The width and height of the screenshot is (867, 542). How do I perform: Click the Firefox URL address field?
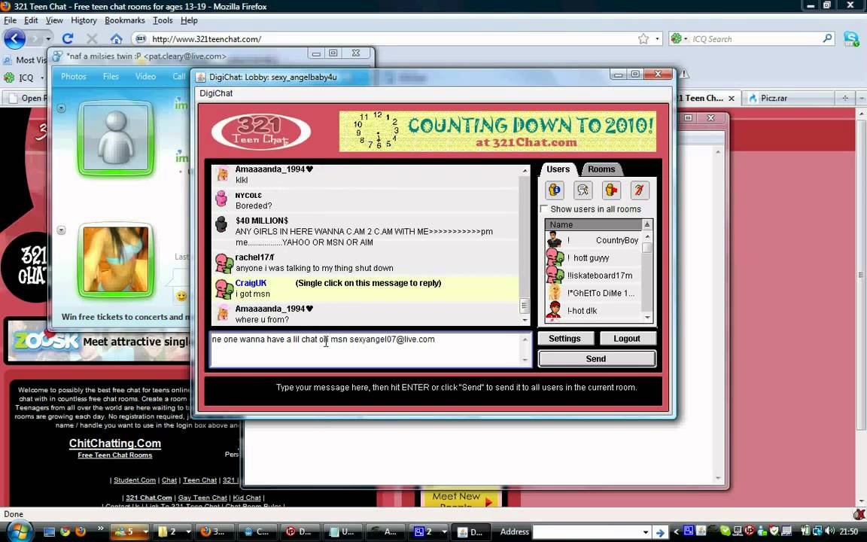coord(387,38)
